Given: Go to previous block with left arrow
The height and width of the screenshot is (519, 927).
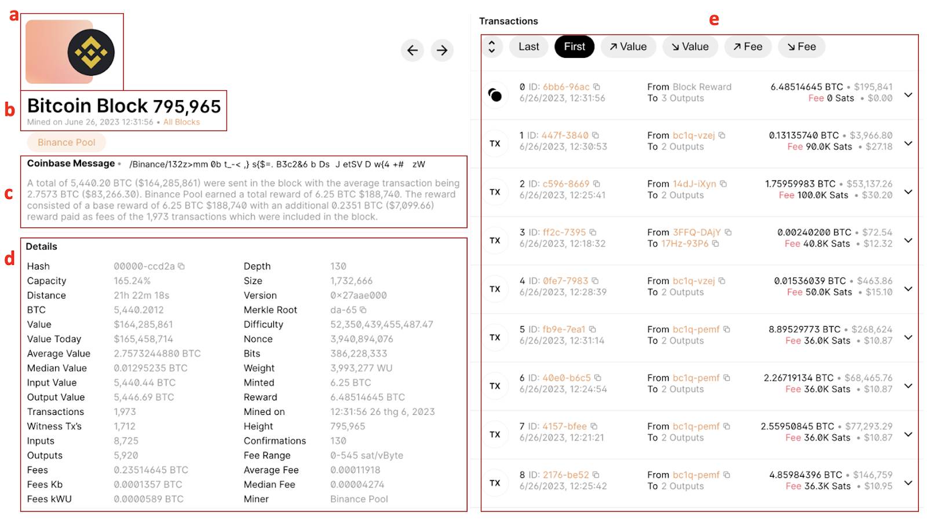Looking at the screenshot, I should click(x=412, y=50).
